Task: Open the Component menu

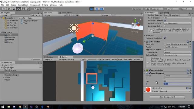Action: (35, 5)
